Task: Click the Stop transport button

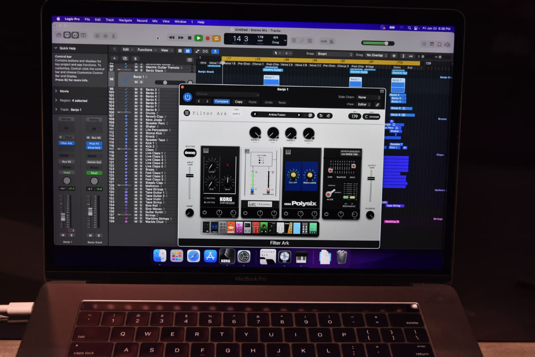Action: click(190, 38)
